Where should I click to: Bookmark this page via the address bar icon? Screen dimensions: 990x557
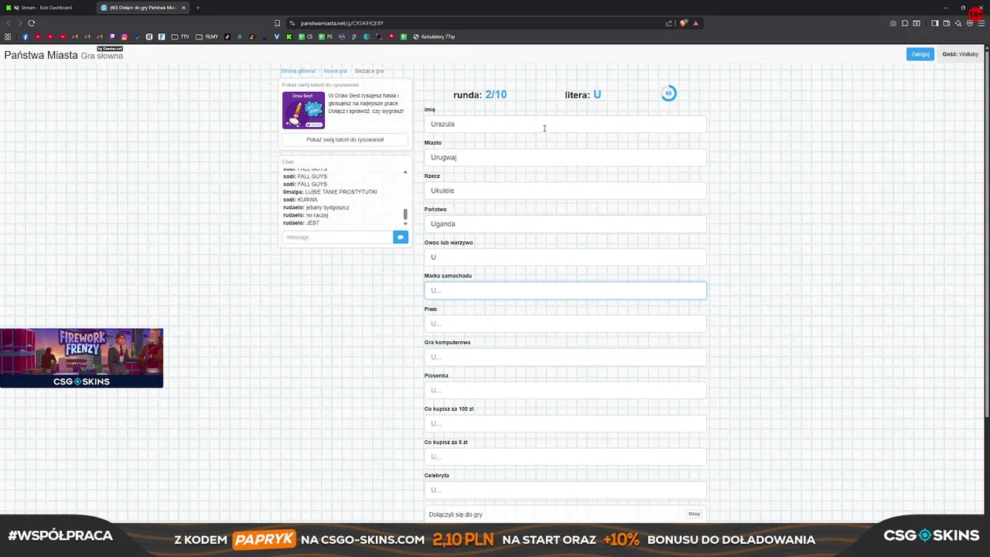click(277, 23)
